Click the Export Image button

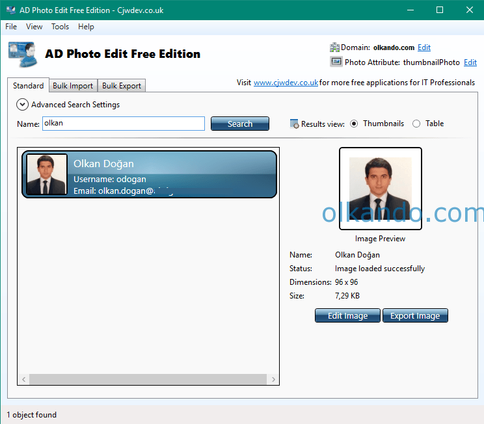[x=415, y=315]
